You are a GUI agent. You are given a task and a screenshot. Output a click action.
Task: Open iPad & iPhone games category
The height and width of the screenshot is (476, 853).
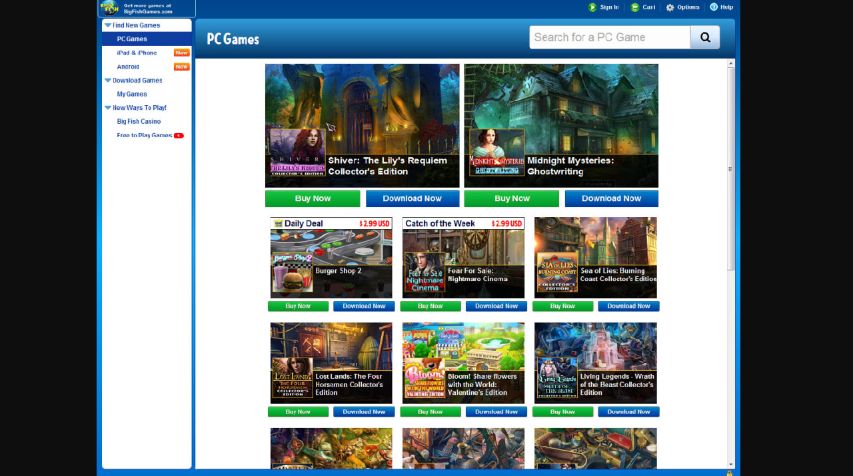137,53
